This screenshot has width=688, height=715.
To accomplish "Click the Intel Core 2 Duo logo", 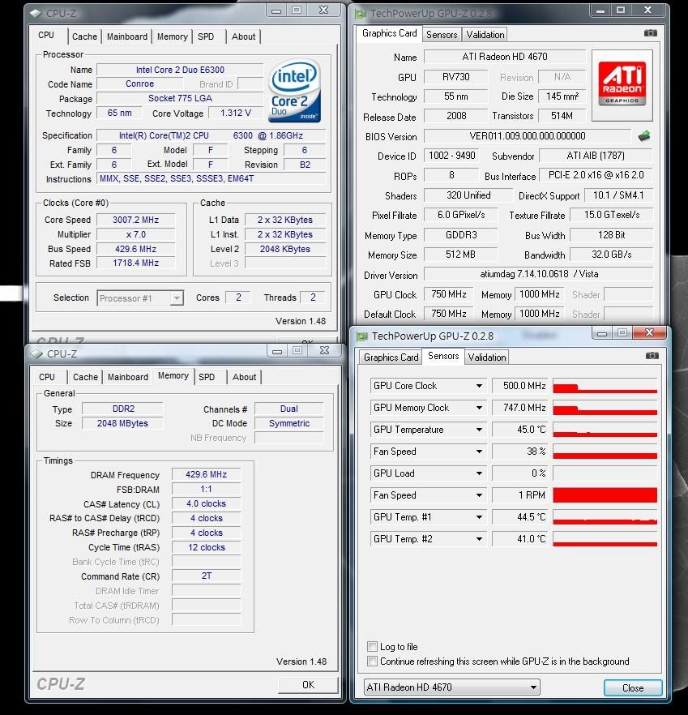I will [x=294, y=91].
